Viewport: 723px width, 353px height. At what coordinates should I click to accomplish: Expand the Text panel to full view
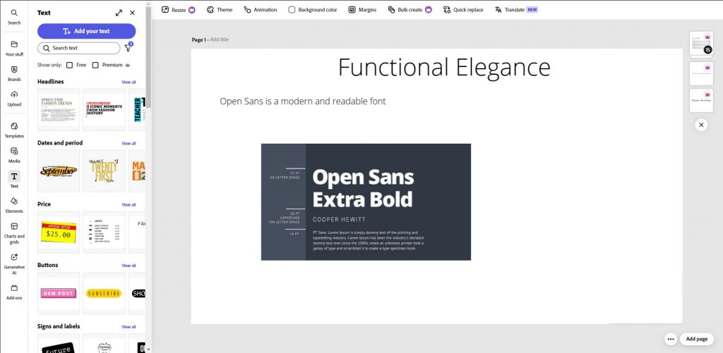click(x=119, y=13)
